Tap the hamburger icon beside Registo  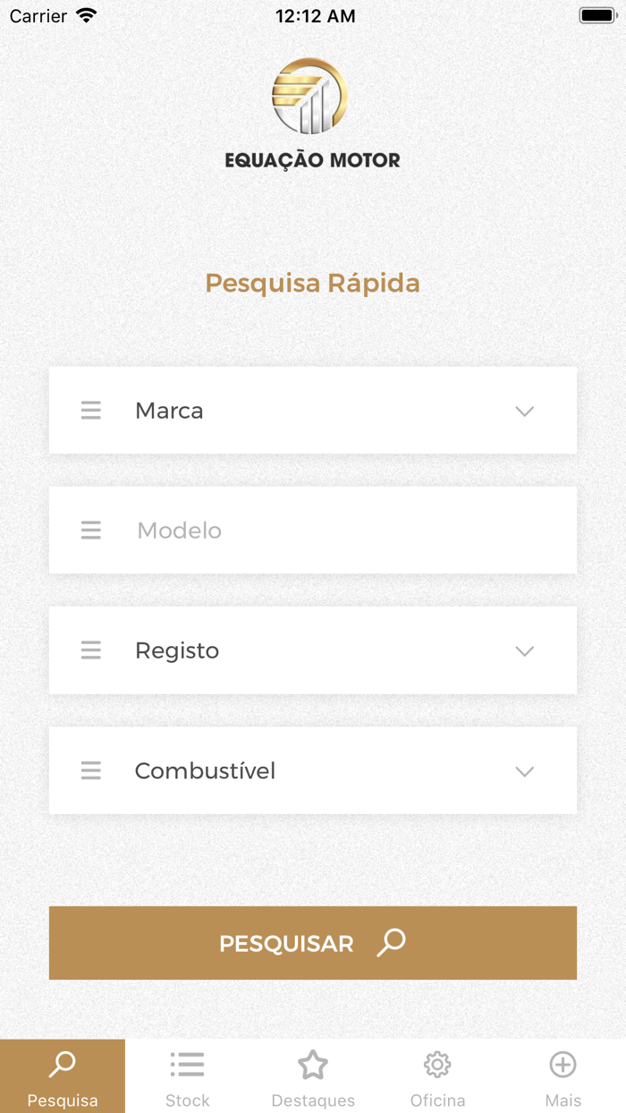pos(90,650)
